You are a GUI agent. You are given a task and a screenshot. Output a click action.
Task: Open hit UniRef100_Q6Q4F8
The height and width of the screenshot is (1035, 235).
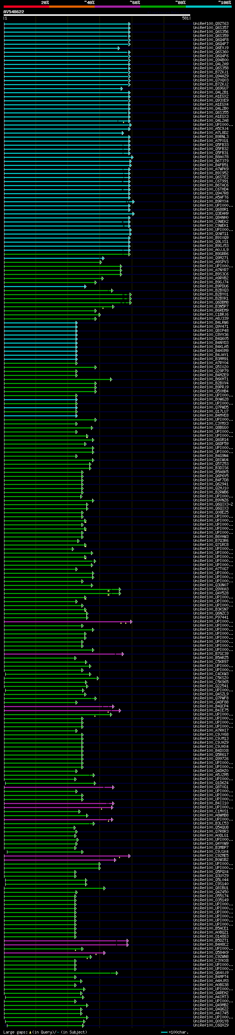[211, 40]
